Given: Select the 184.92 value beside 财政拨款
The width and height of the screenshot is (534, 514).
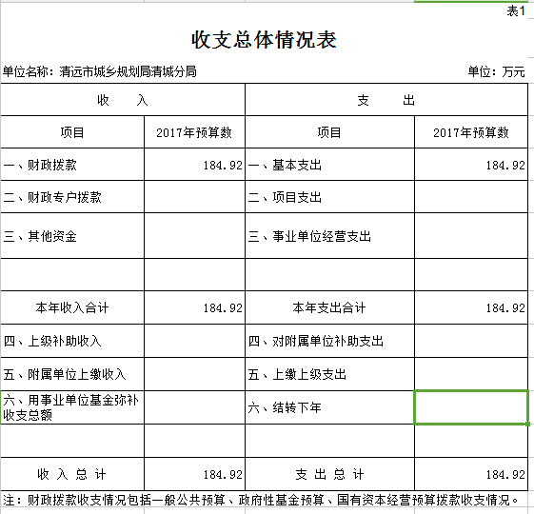Looking at the screenshot, I should pos(194,165).
